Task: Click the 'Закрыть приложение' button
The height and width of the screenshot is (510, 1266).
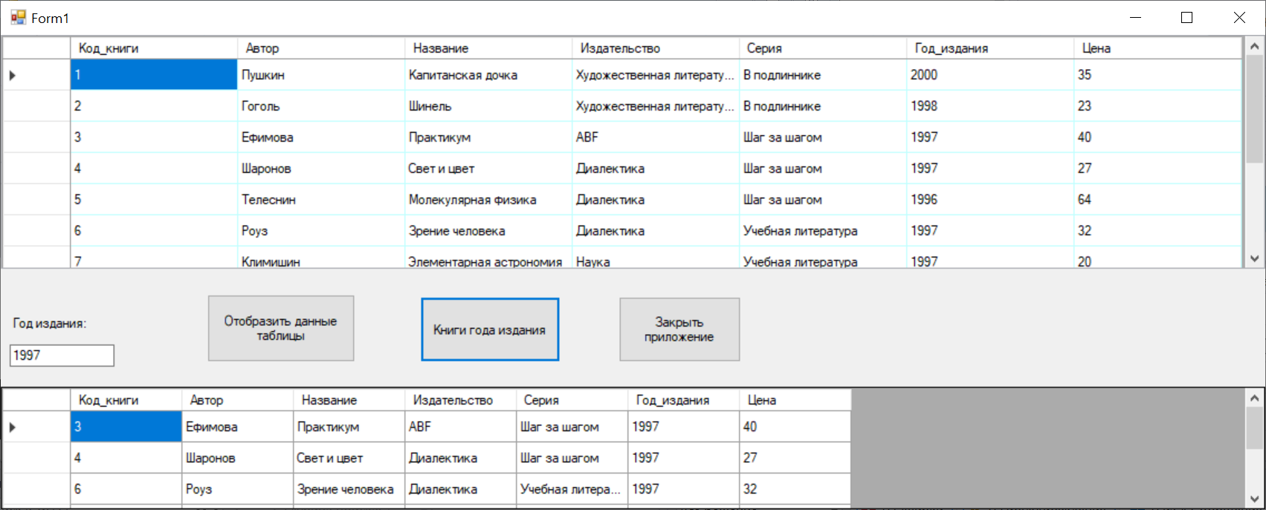Action: pos(679,330)
